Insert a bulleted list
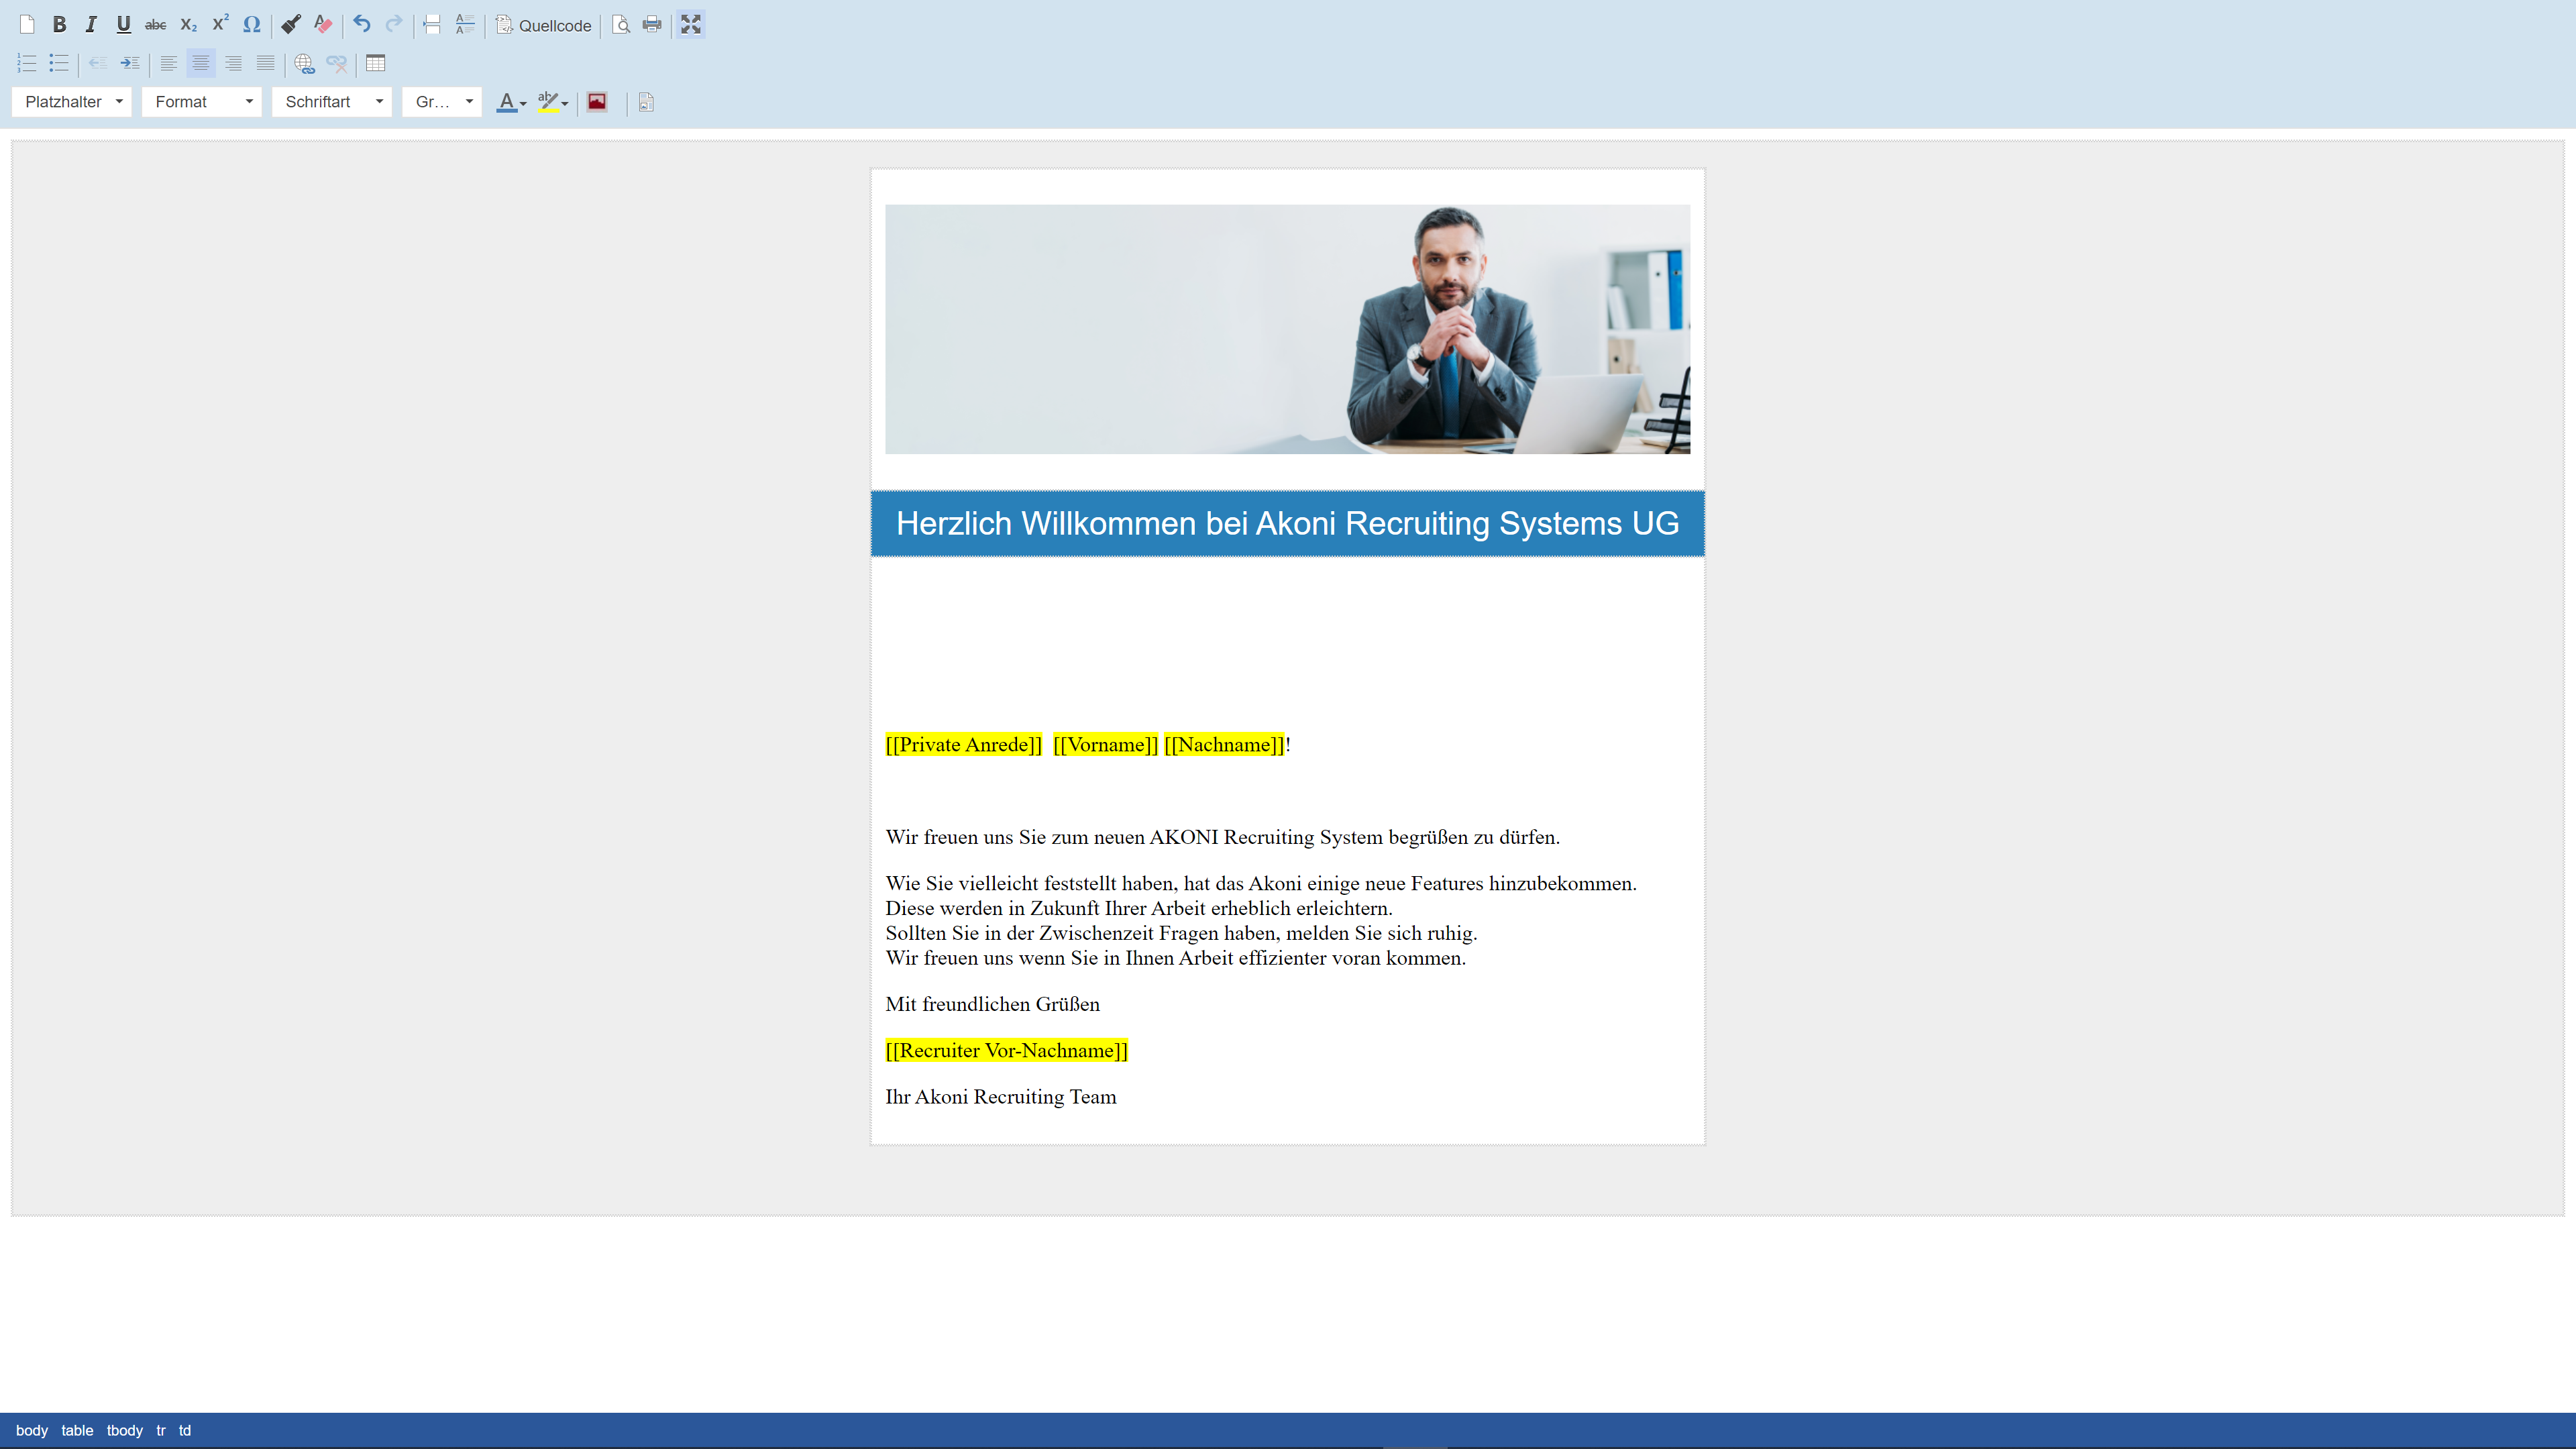 [59, 63]
